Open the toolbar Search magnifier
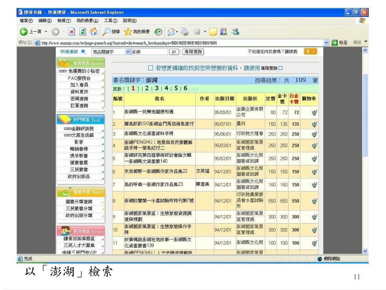 pyautogui.click(x=106, y=32)
